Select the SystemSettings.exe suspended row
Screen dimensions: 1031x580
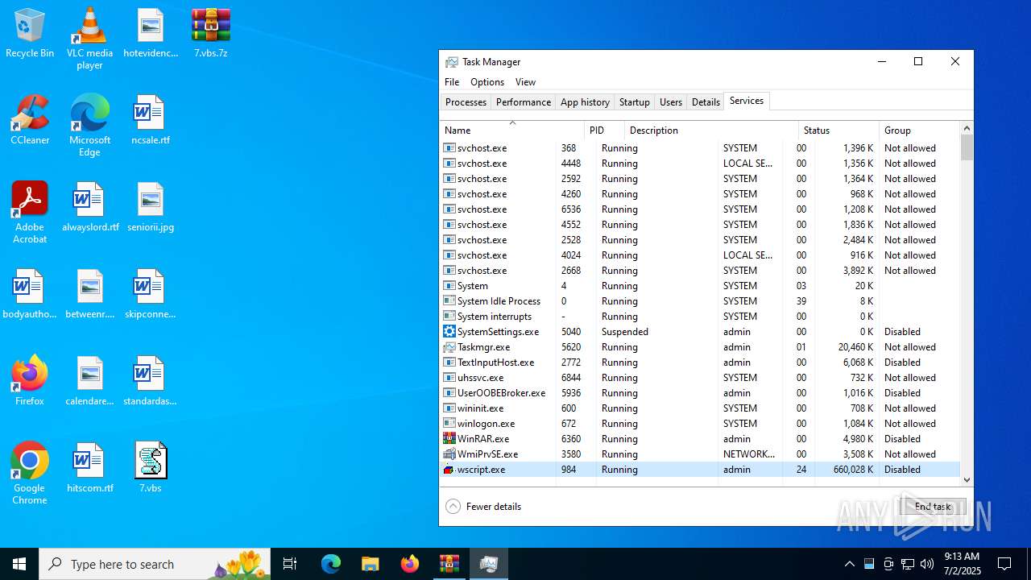(699, 332)
